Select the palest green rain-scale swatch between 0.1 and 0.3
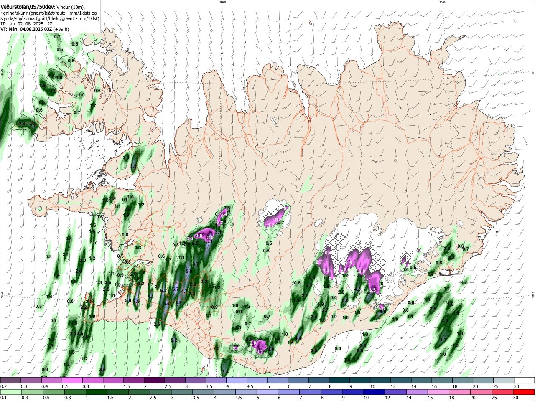Screen dimensions: 535x401 [11, 392]
